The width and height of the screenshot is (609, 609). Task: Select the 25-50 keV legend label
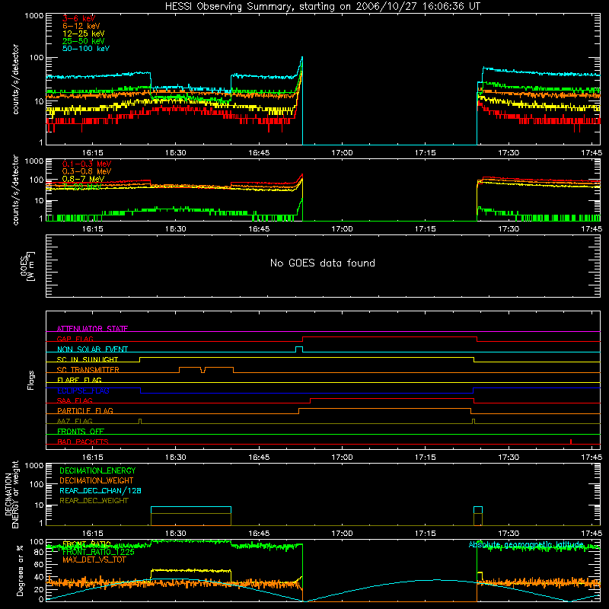pyautogui.click(x=84, y=41)
